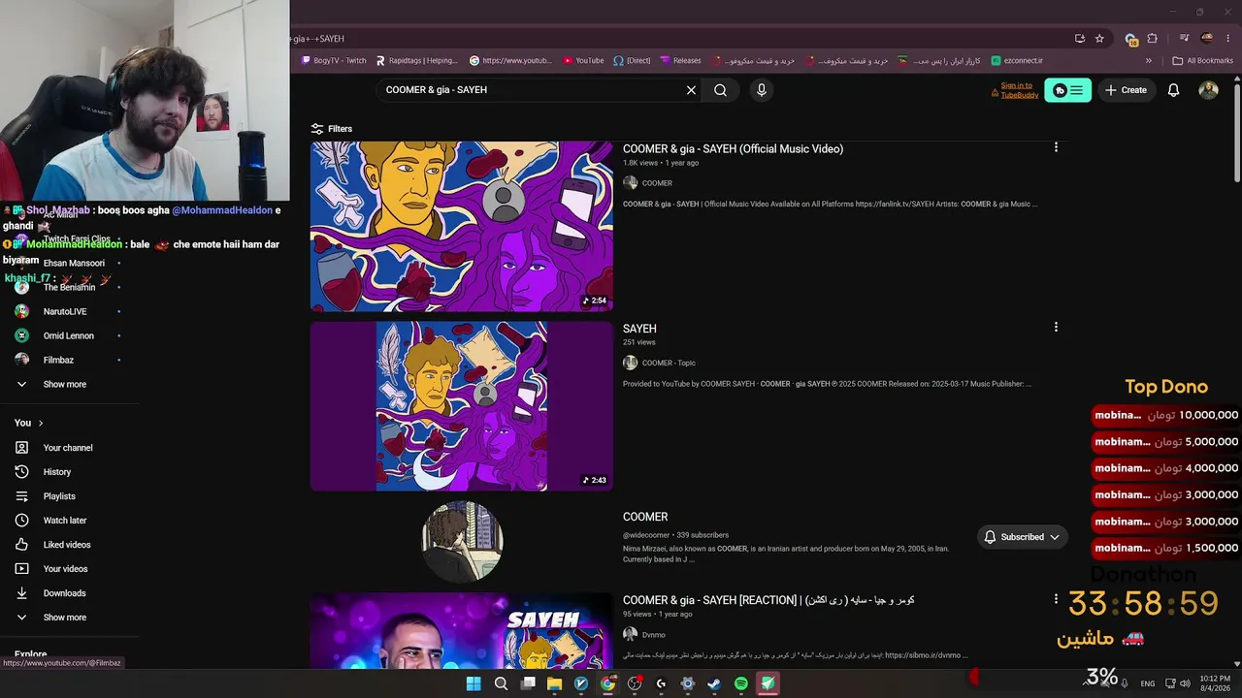Open the Omid Lennon subscription
This screenshot has width=1242, height=698.
point(68,336)
